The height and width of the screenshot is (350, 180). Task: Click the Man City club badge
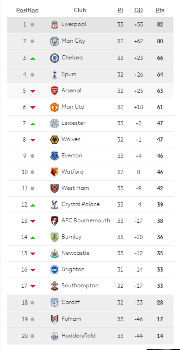tap(55, 41)
